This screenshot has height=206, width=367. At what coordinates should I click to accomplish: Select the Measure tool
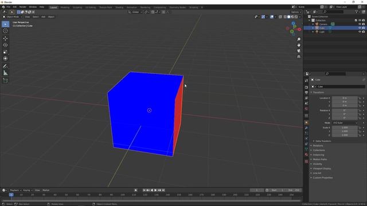(5, 73)
